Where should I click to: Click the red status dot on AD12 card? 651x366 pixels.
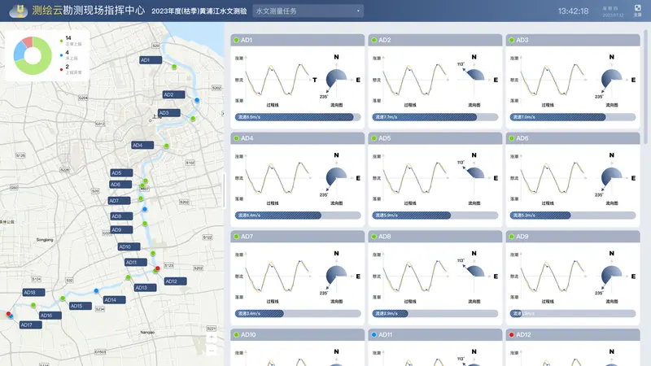point(512,335)
